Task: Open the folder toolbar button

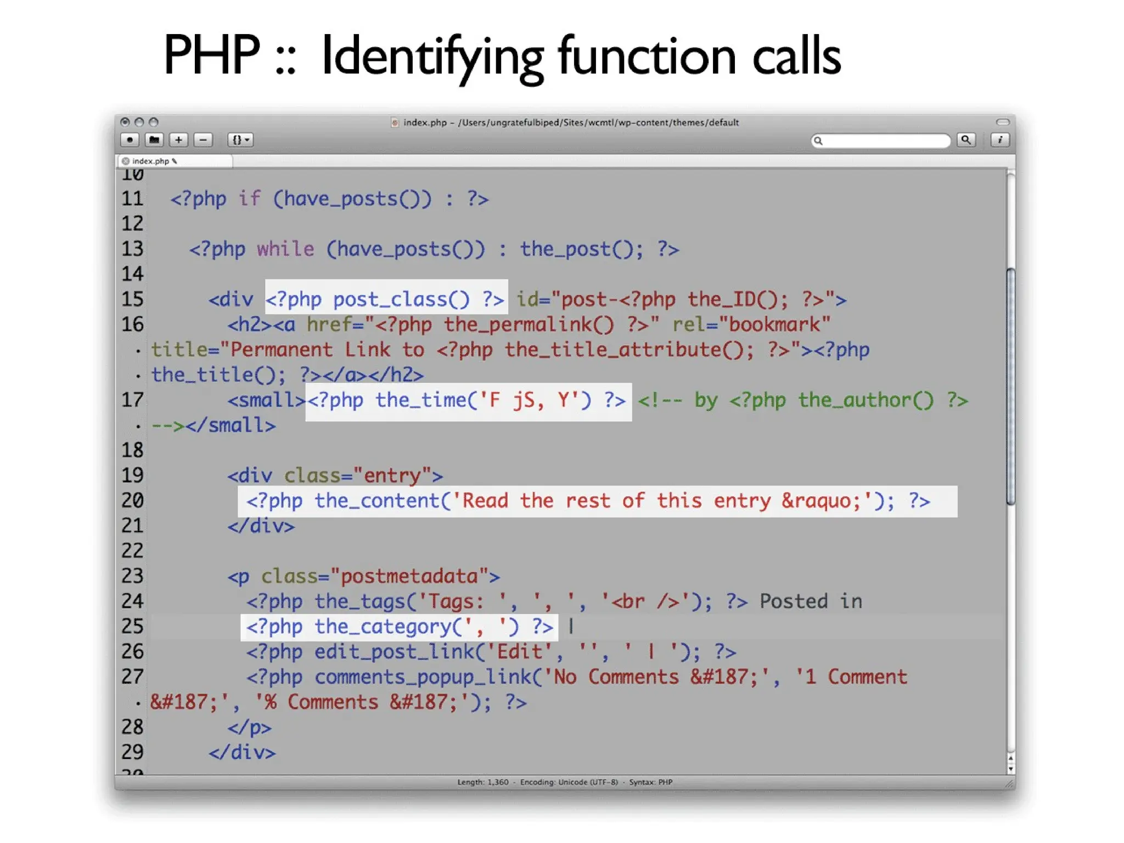Action: pyautogui.click(x=154, y=140)
